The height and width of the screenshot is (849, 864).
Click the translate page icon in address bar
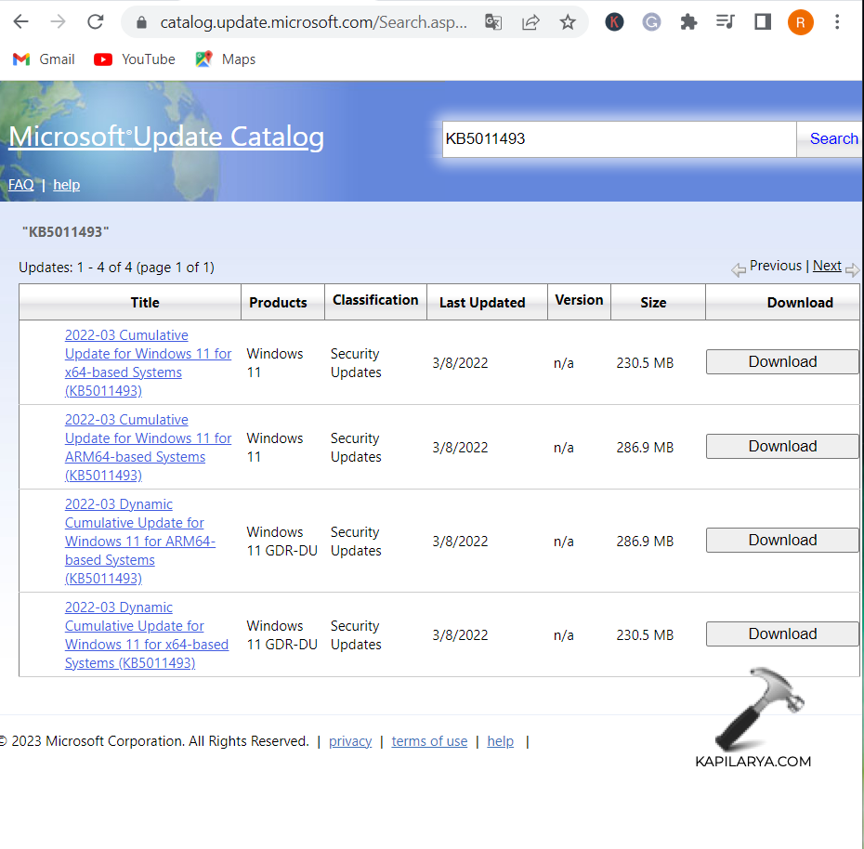[493, 22]
